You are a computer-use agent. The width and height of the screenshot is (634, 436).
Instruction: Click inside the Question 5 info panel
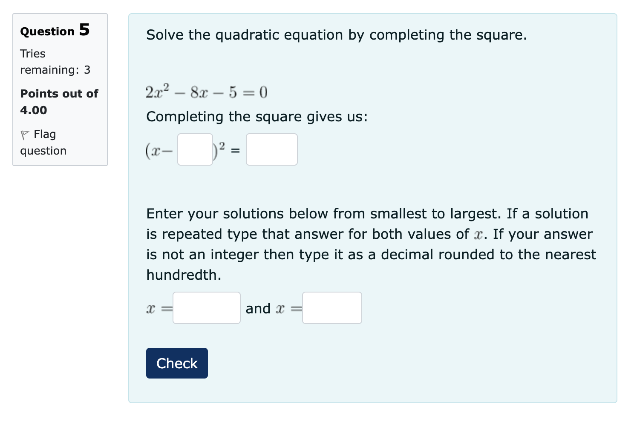pos(60,89)
